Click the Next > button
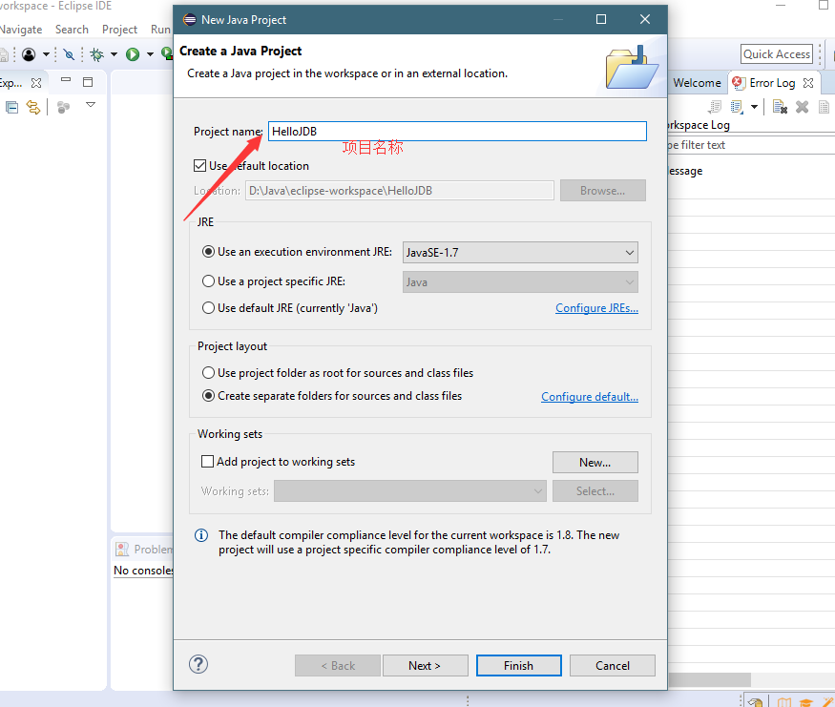This screenshot has height=707, width=835. (x=425, y=665)
